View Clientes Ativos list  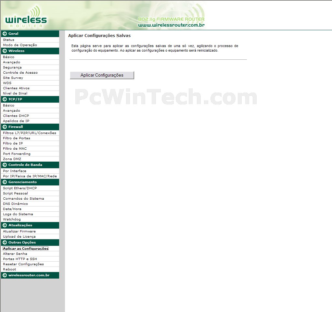[x=16, y=88]
